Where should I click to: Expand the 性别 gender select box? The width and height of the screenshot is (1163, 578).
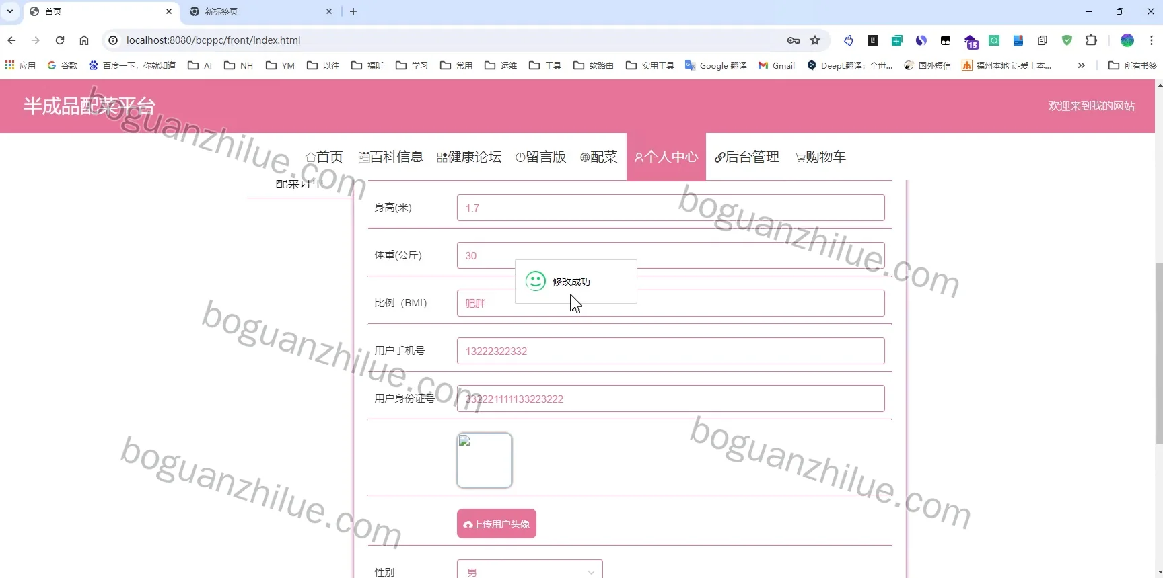tap(530, 571)
